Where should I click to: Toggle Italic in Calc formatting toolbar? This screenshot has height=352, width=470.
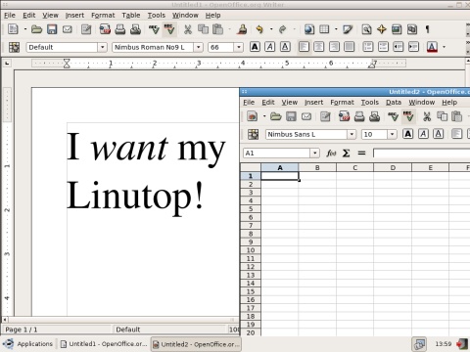(x=423, y=134)
